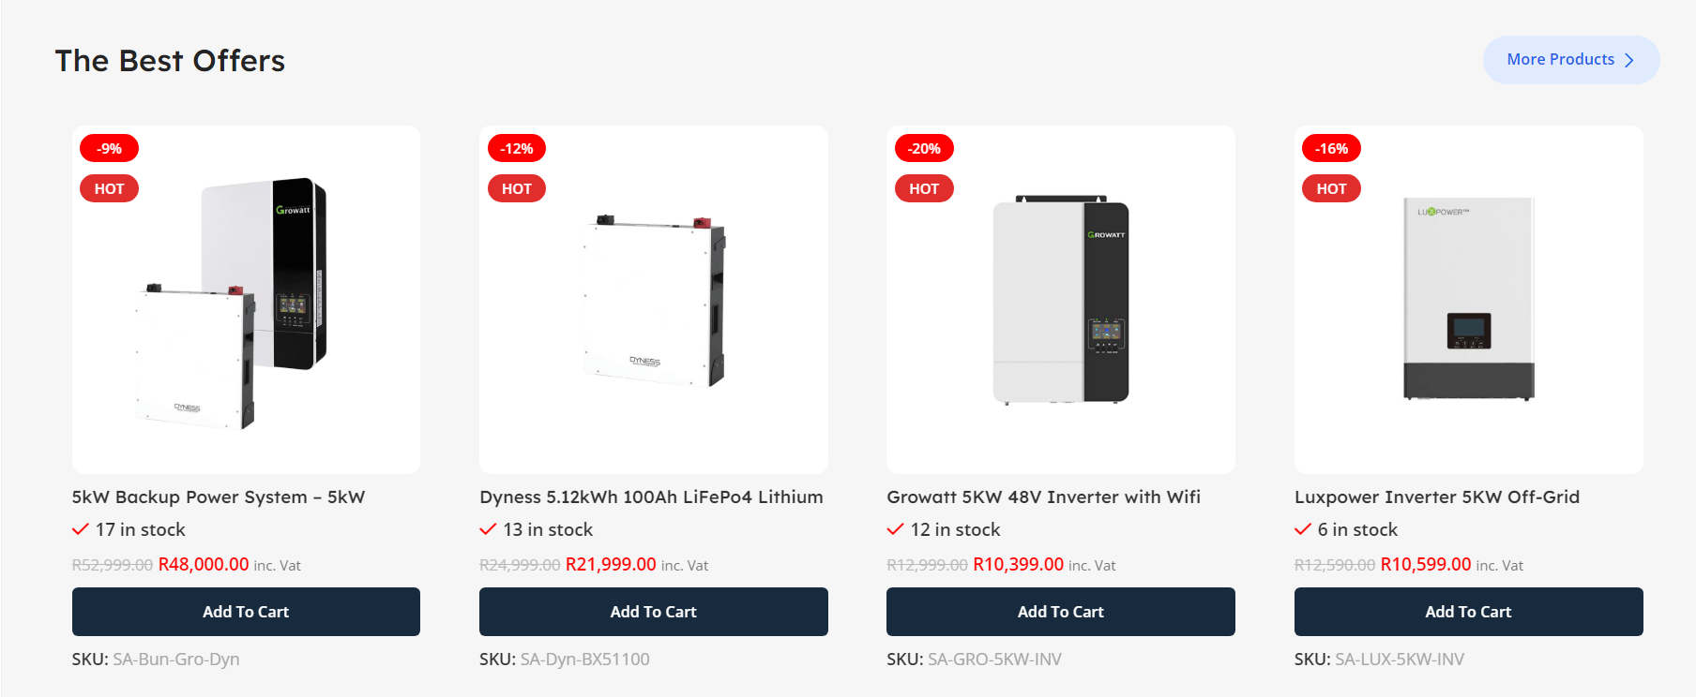
Task: Open Growatt inverter product image
Action: pos(1061,300)
